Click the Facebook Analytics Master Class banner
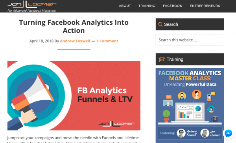Screen dimensions: 236x143 point(190,105)
